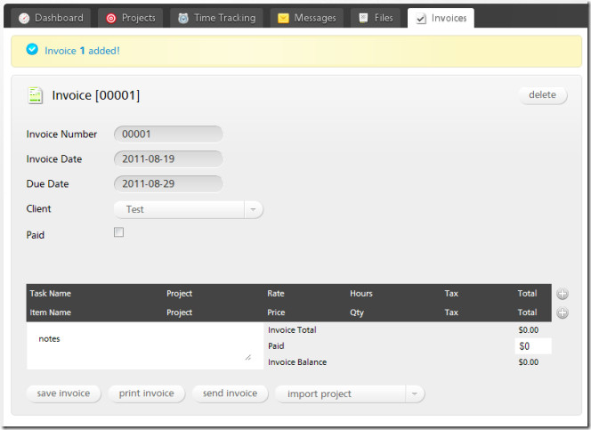Image resolution: width=591 pixels, height=430 pixels.
Task: Click send invoice button
Action: [x=230, y=393]
